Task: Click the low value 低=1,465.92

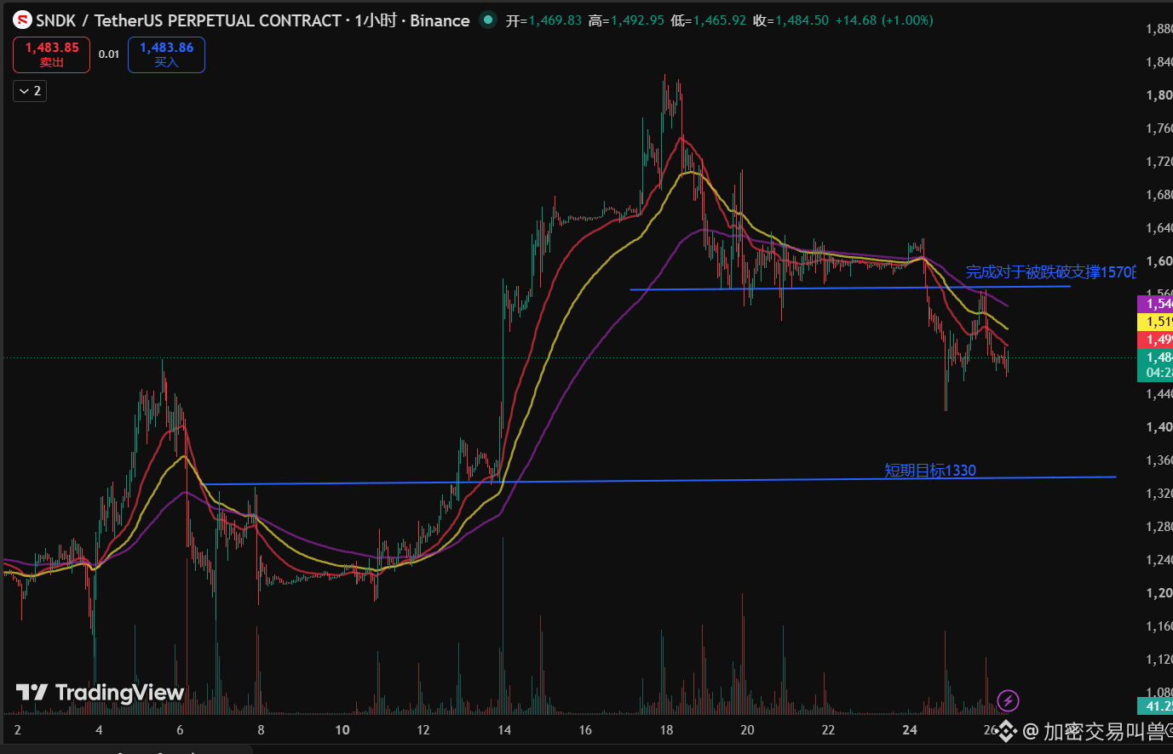Action: [708, 20]
